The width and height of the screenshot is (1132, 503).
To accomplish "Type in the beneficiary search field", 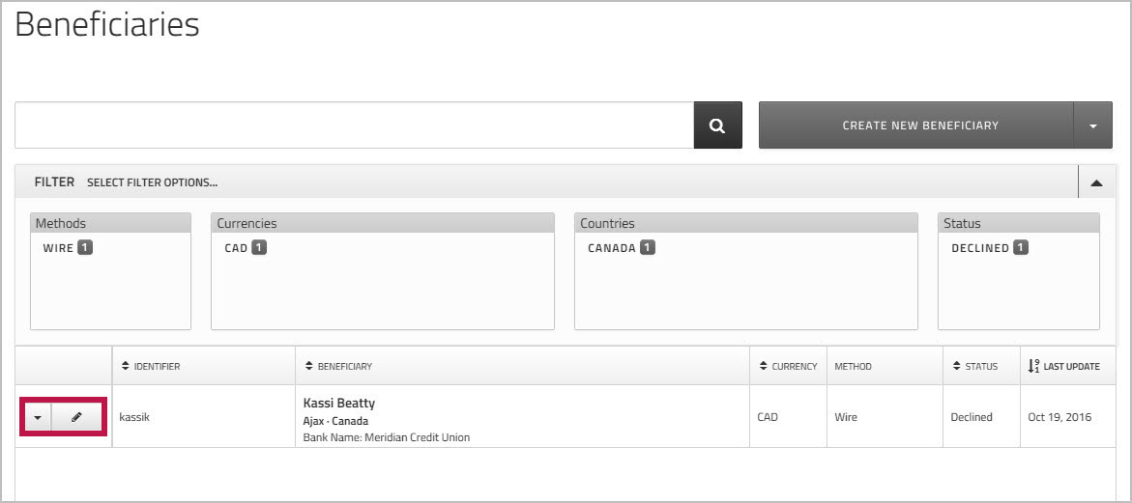I will point(354,126).
